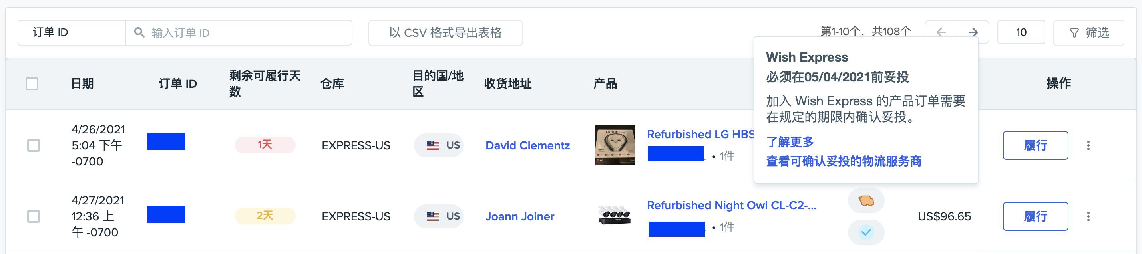
Task: Click 履行 for the Night Owl order
Action: point(1035,216)
